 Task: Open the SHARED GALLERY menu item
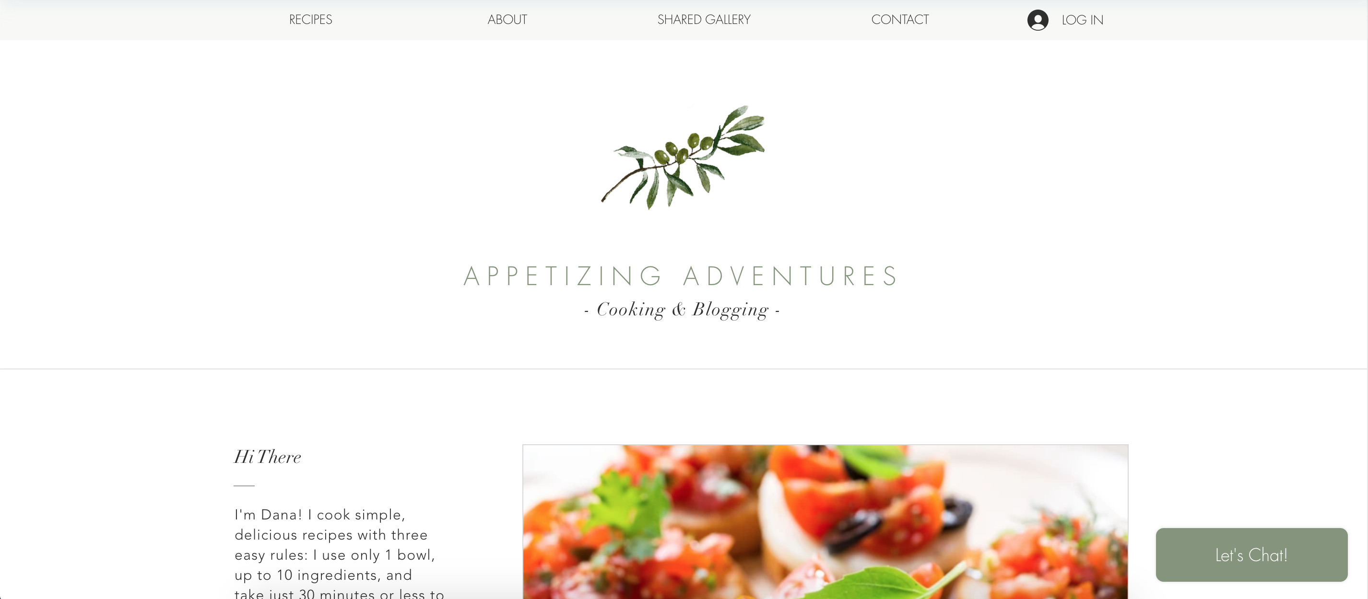point(704,20)
